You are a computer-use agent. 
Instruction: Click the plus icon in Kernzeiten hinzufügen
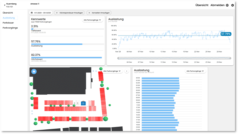point(89,13)
